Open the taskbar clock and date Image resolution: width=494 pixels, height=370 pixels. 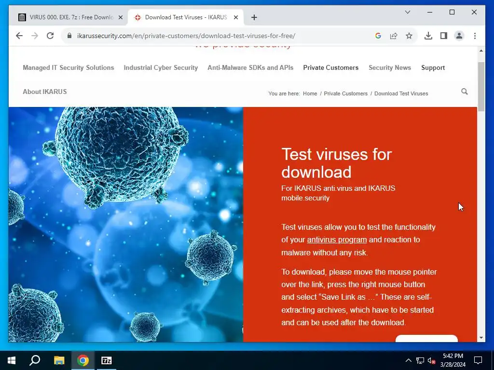coord(453,360)
